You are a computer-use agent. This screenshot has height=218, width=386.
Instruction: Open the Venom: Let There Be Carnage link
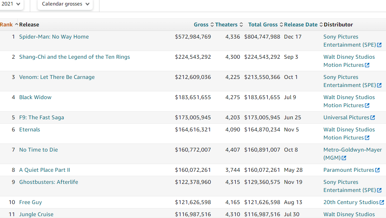pyautogui.click(x=57, y=77)
